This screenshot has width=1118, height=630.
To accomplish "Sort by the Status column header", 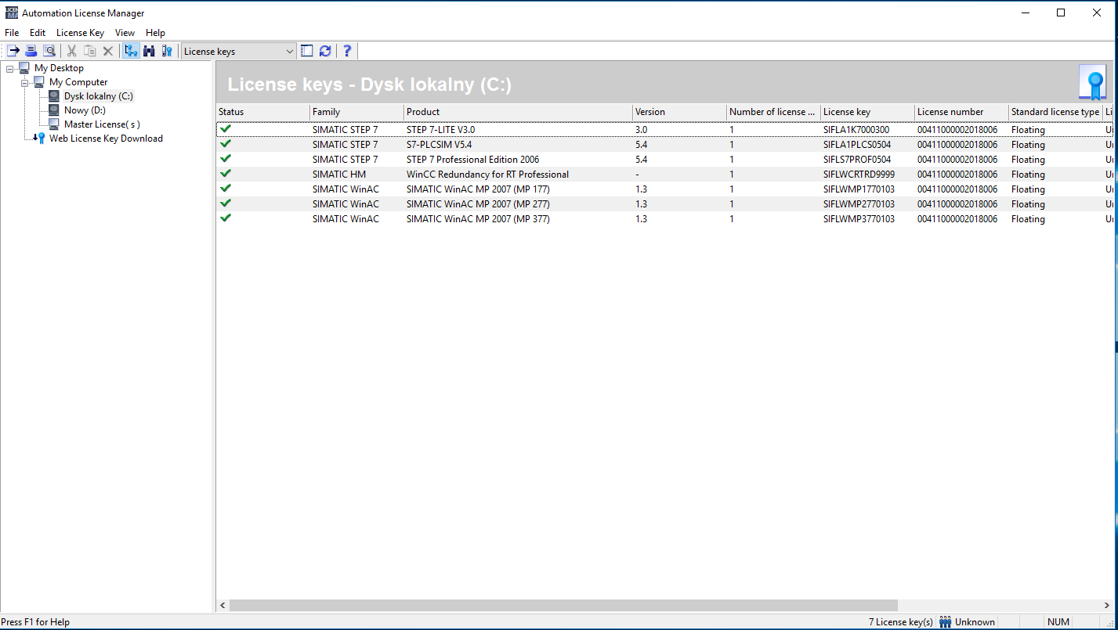I will pyautogui.click(x=262, y=112).
